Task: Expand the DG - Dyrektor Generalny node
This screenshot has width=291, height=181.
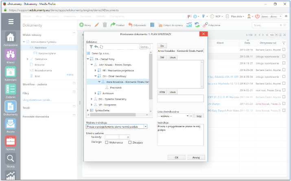Action: pos(91,99)
